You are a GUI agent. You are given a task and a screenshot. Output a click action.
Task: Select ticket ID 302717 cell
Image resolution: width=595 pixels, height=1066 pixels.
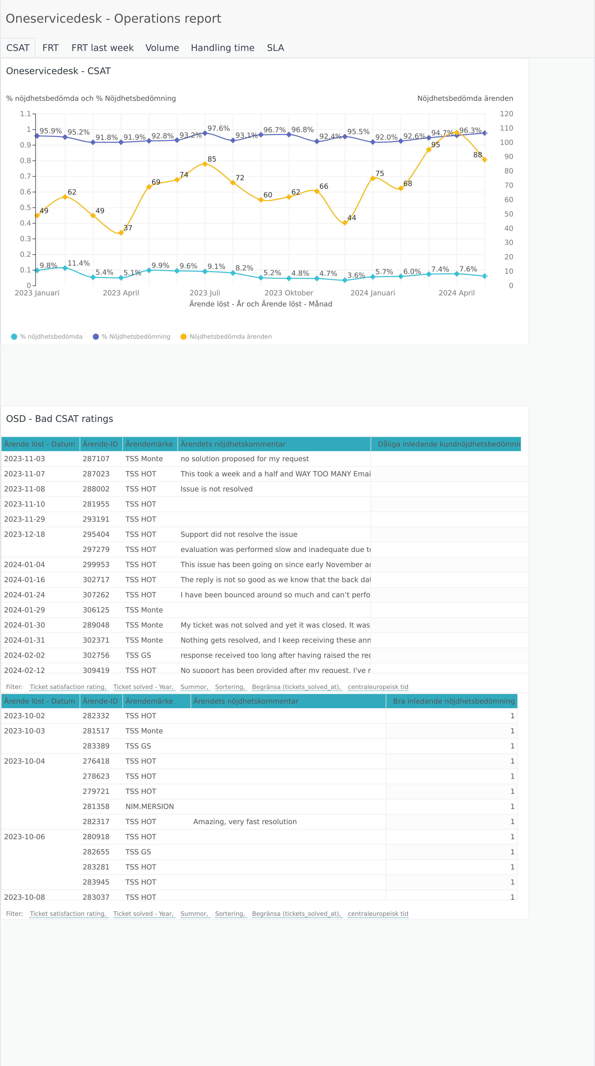pyautogui.click(x=101, y=580)
